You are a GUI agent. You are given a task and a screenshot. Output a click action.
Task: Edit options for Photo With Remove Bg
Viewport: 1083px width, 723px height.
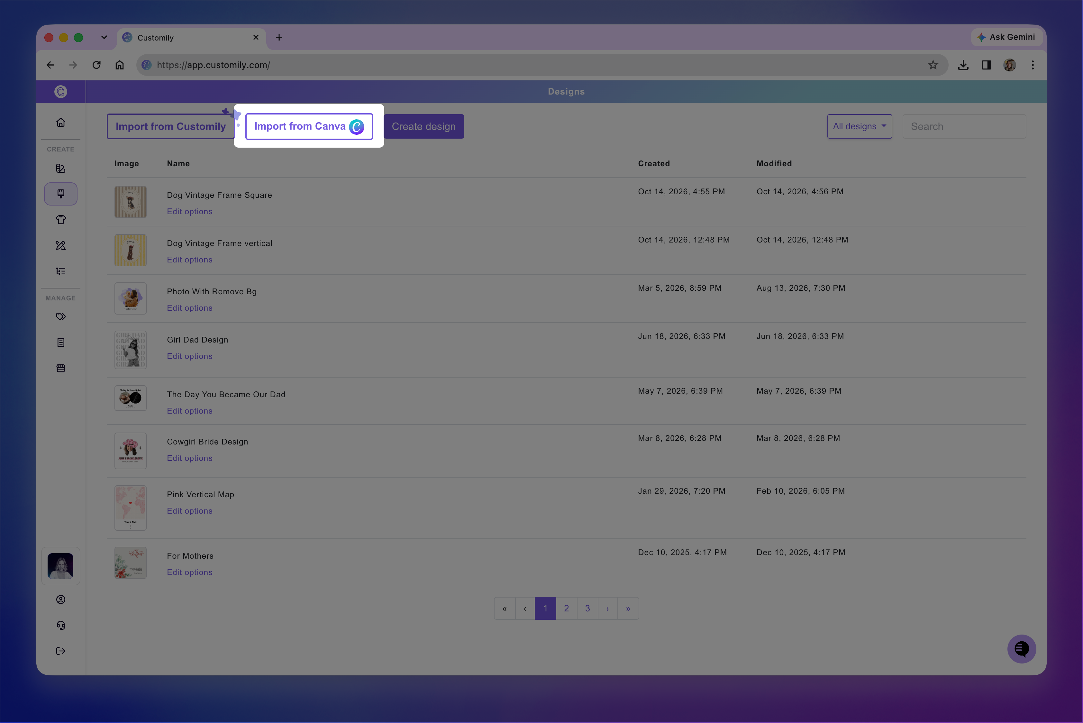coord(189,308)
